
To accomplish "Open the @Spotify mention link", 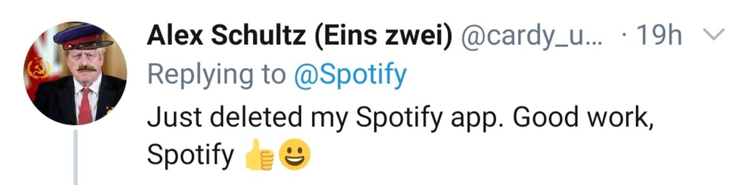I will click(x=350, y=74).
